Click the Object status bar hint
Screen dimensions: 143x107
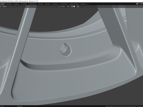tap(20, 106)
